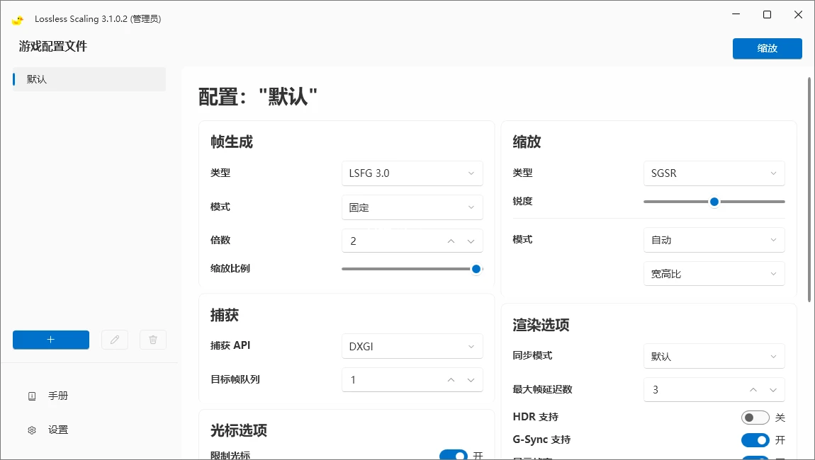Open the 固定 frame generation mode dropdown
Image resolution: width=815 pixels, height=460 pixels.
click(412, 207)
